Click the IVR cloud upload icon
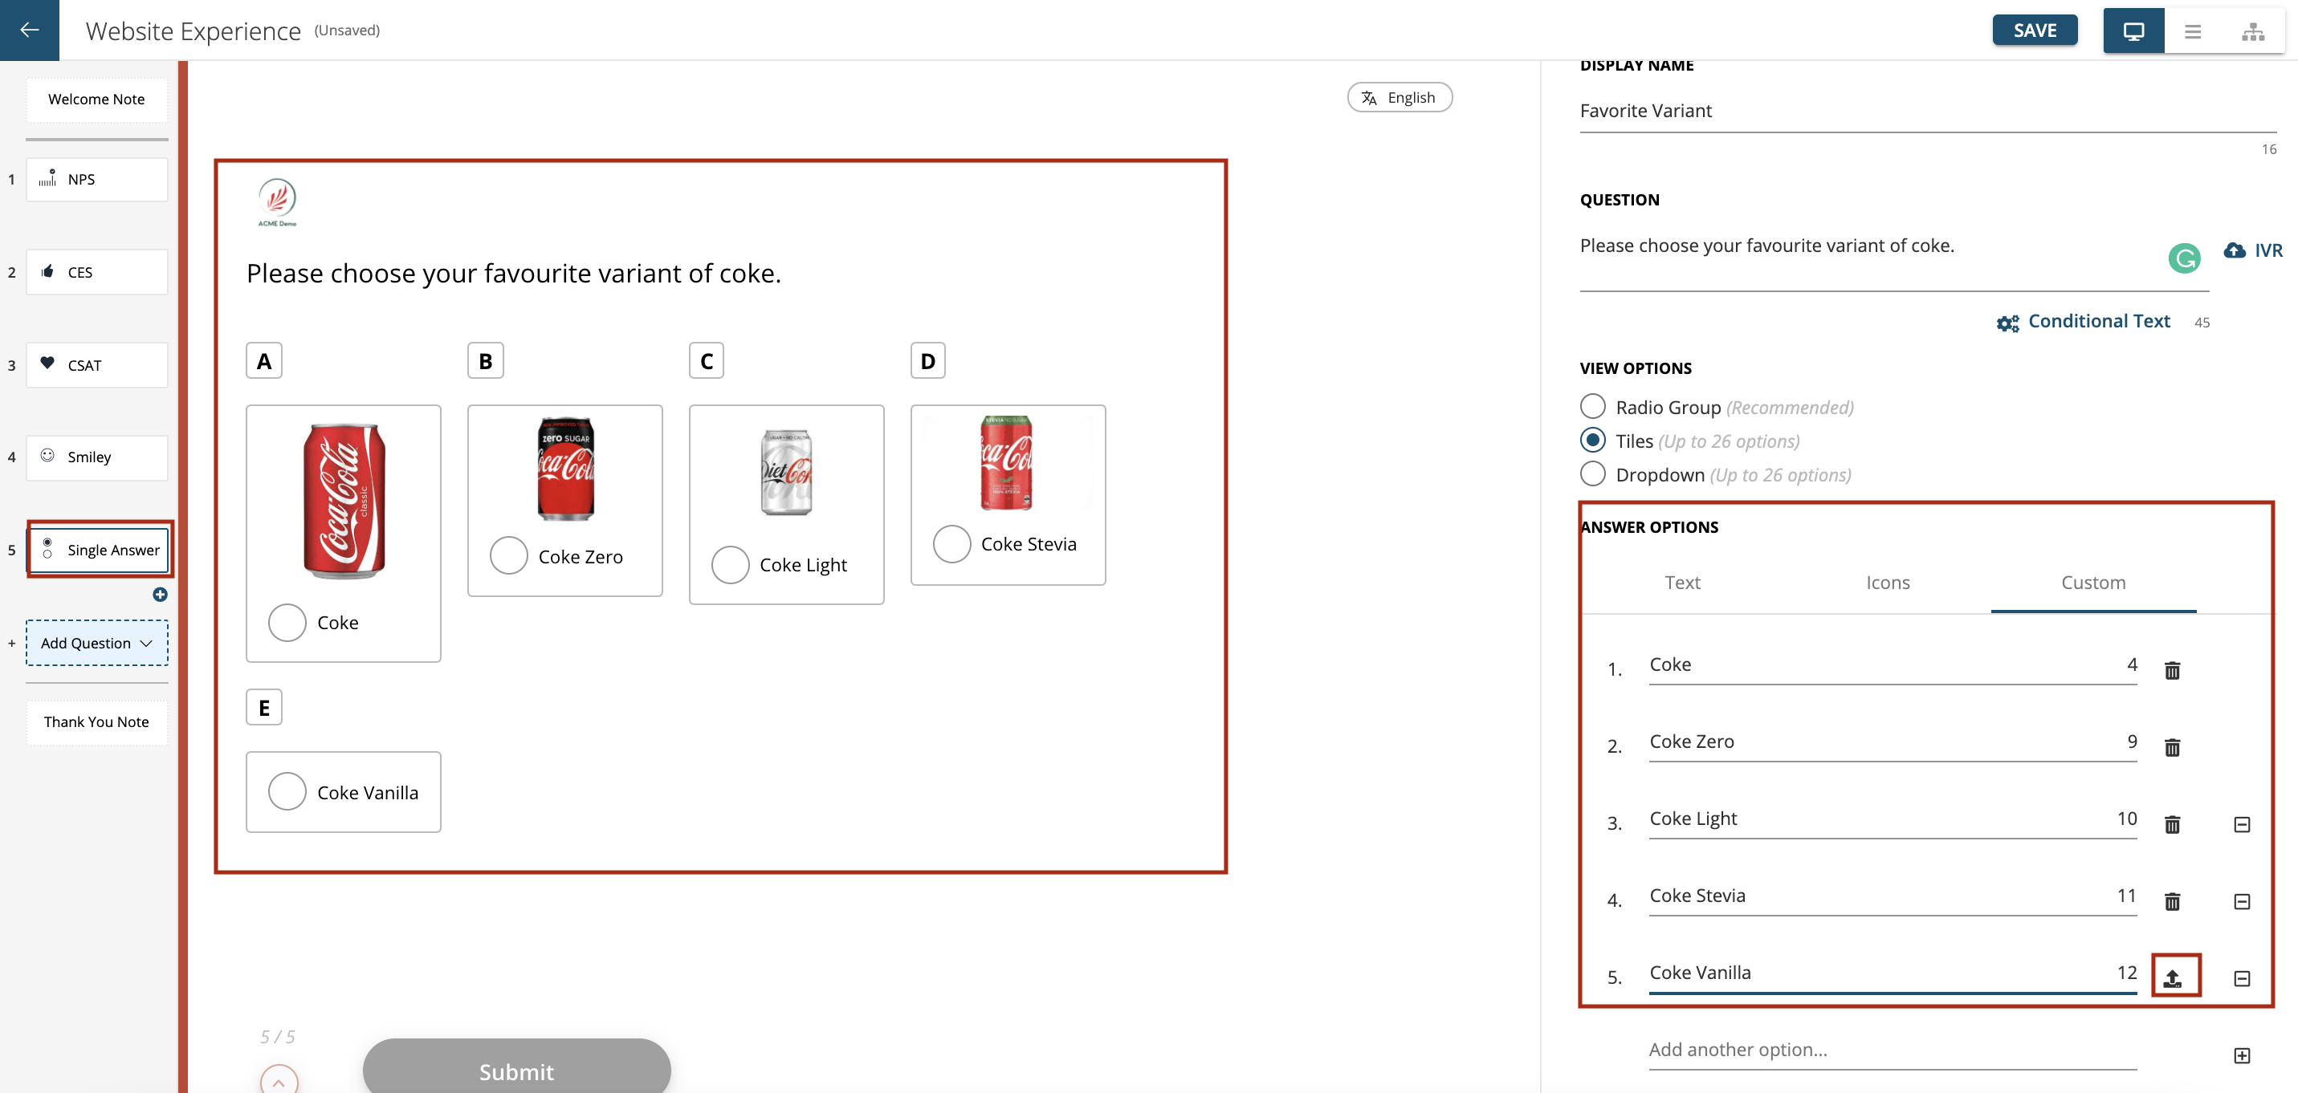This screenshot has height=1093, width=2298. [x=2234, y=250]
